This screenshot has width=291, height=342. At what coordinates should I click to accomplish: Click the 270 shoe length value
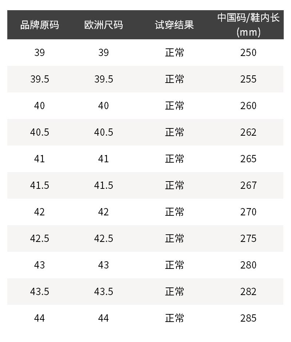click(248, 212)
